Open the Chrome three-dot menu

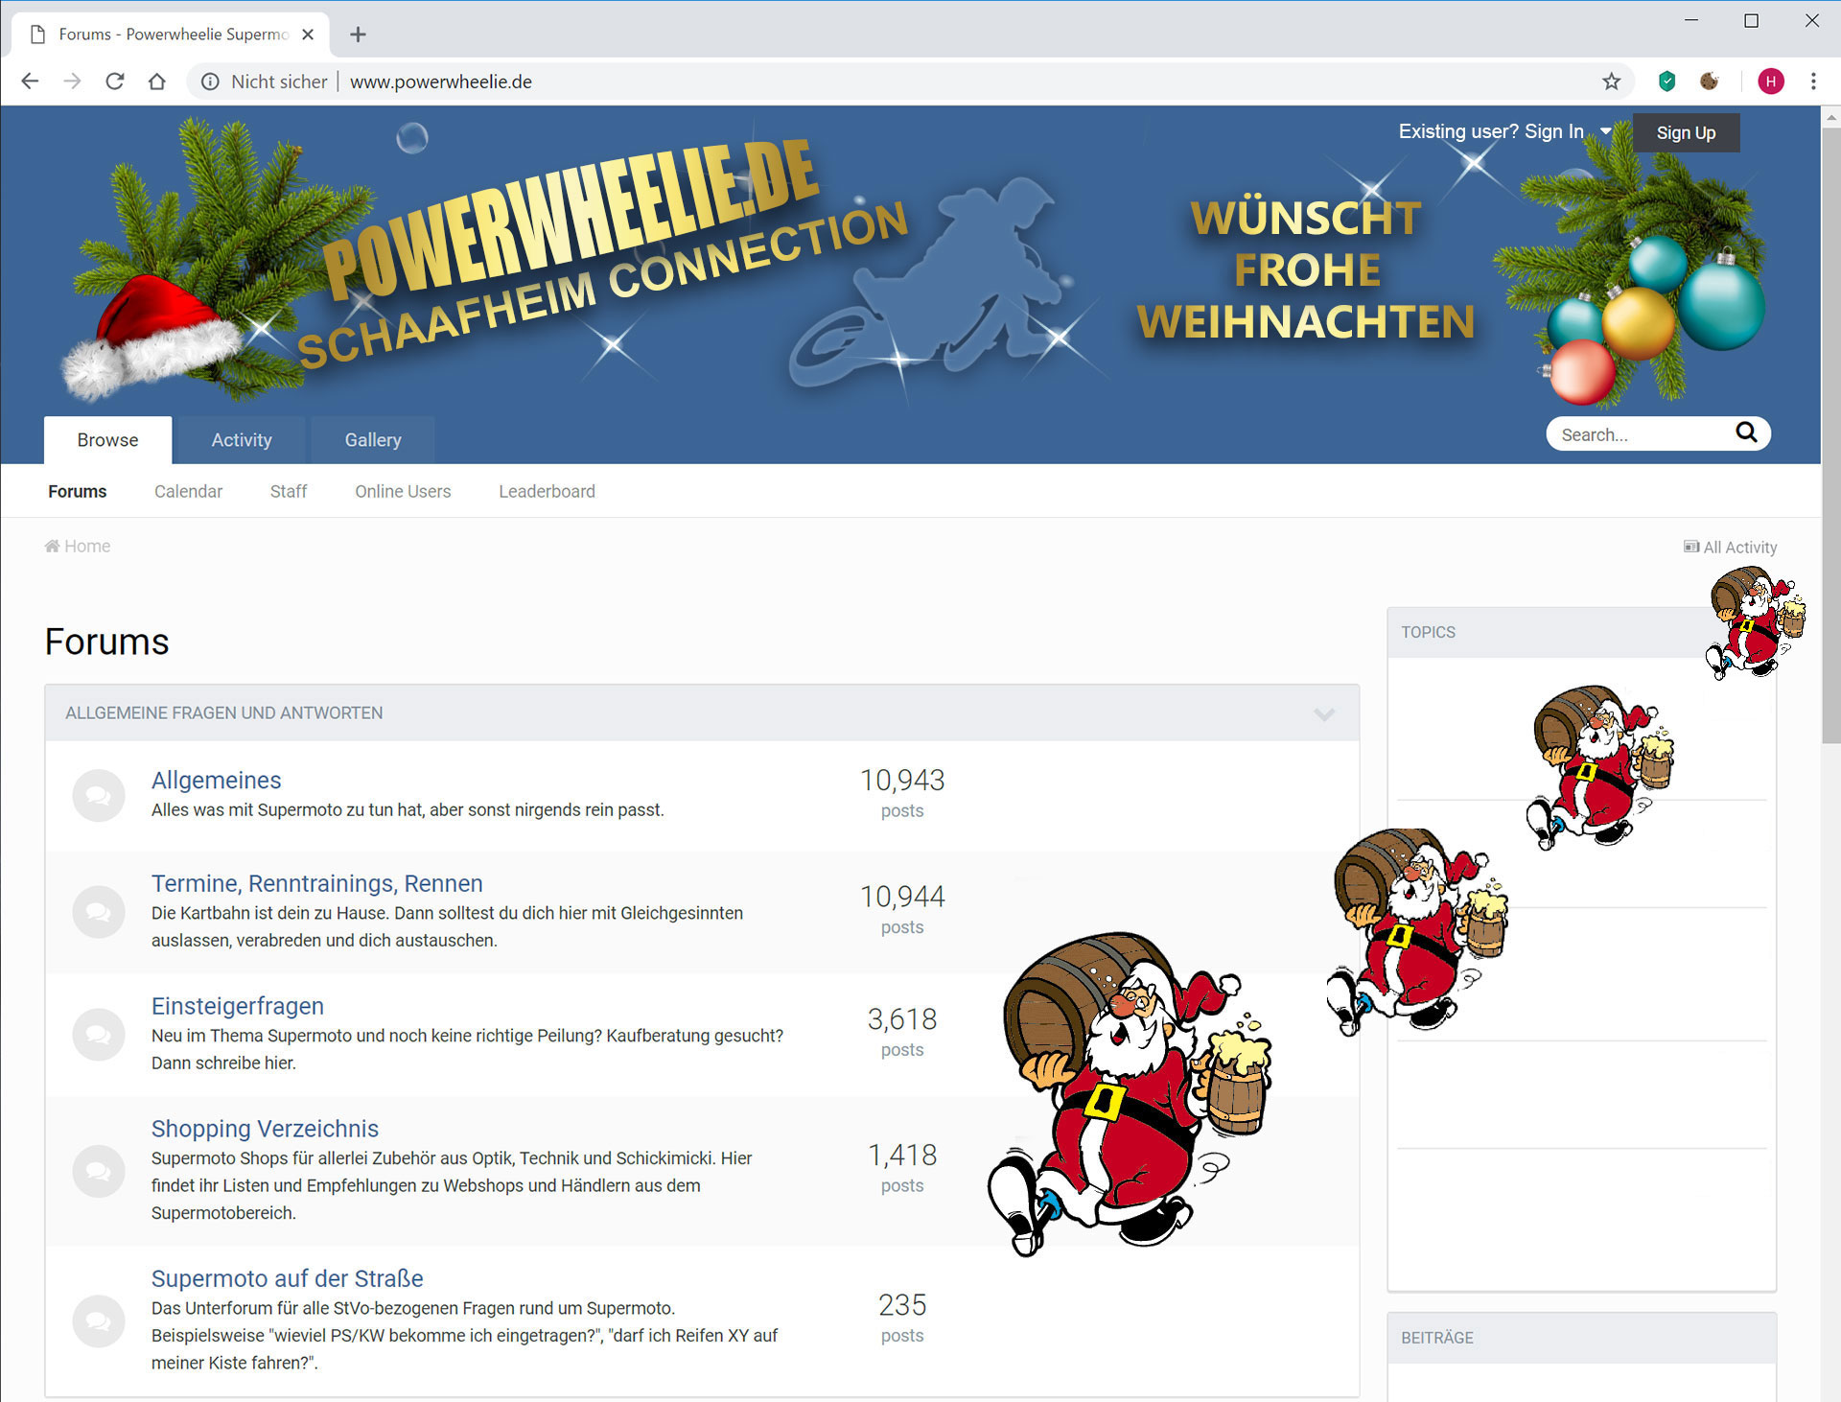click(x=1813, y=82)
